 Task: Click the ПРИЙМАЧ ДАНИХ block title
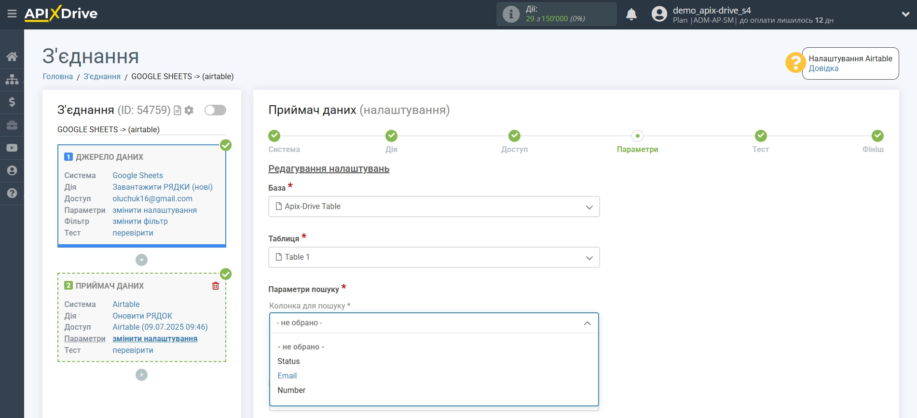109,286
